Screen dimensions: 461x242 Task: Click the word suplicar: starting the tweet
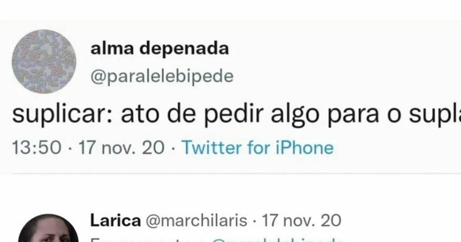coord(62,115)
